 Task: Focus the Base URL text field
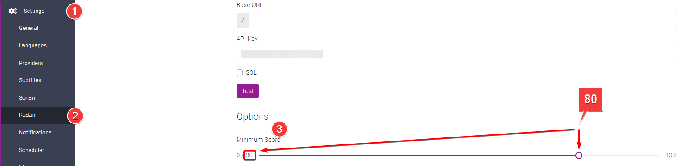coord(462,21)
